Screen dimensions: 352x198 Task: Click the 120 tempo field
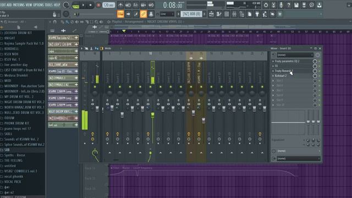click(x=109, y=5)
